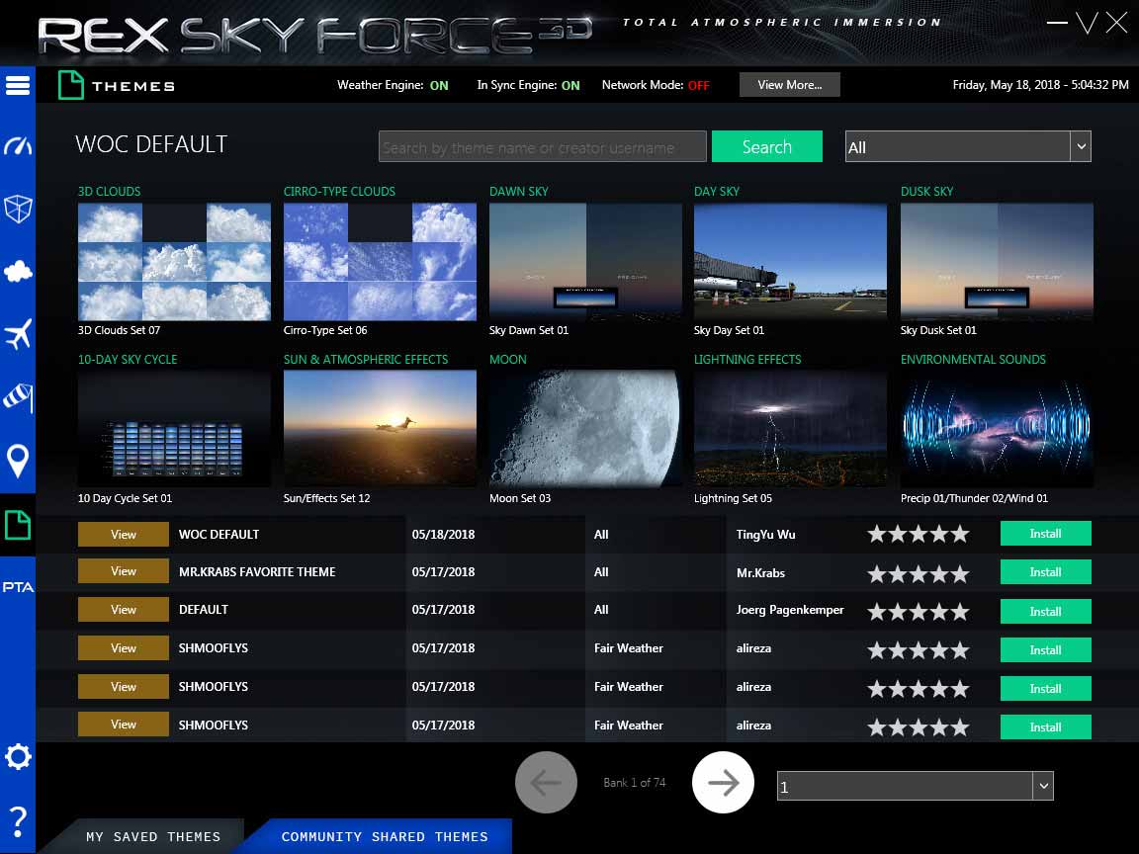Switch to the MY SAVED THEMES tab
The height and width of the screenshot is (854, 1139).
[152, 836]
